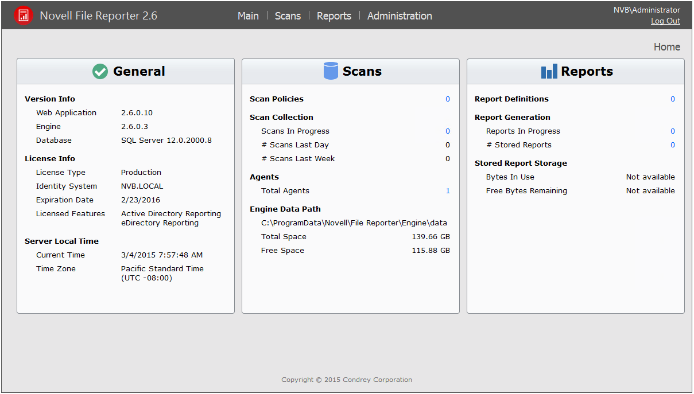694x394 pixels.
Task: Click the SQL Server 12.0.2000.8 value
Action: point(166,141)
